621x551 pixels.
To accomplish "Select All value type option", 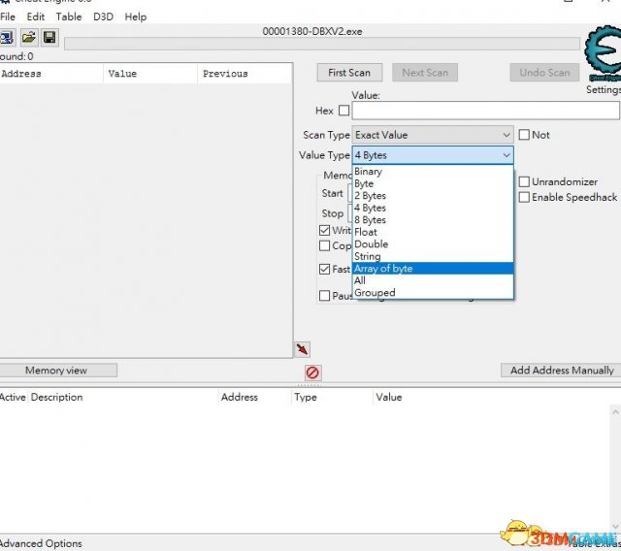I will click(433, 280).
